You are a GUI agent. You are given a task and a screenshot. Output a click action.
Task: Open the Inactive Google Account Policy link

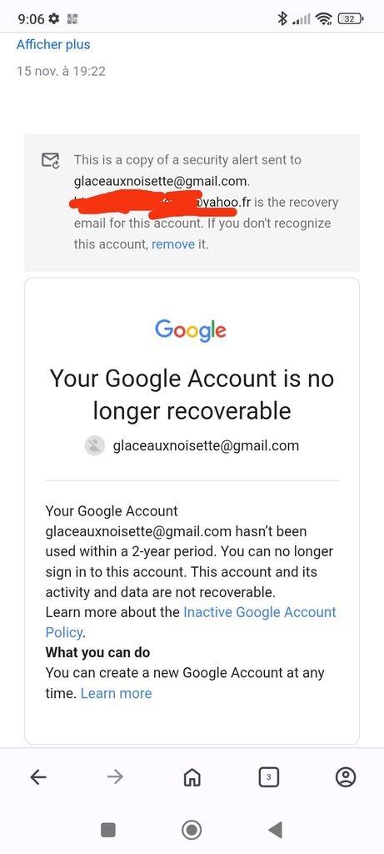coord(191,622)
